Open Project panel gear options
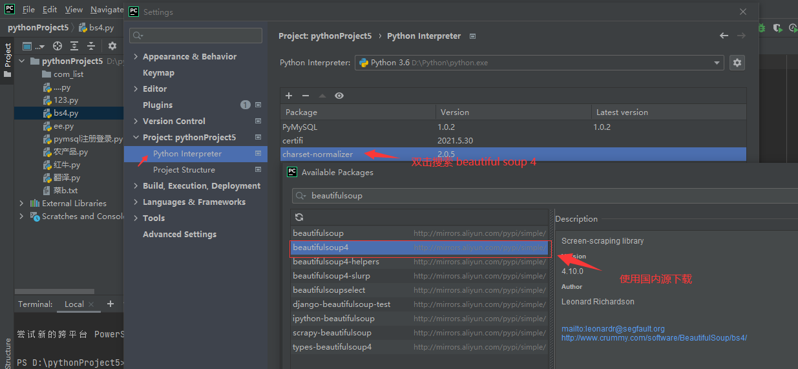Screen dimensions: 798x369 pyautogui.click(x=112, y=46)
